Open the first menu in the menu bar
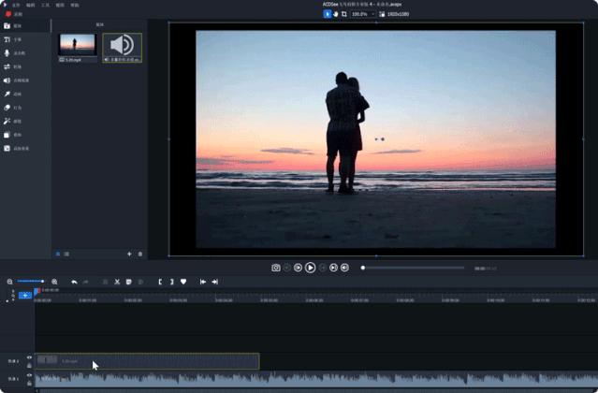The height and width of the screenshot is (393, 598). (15, 5)
